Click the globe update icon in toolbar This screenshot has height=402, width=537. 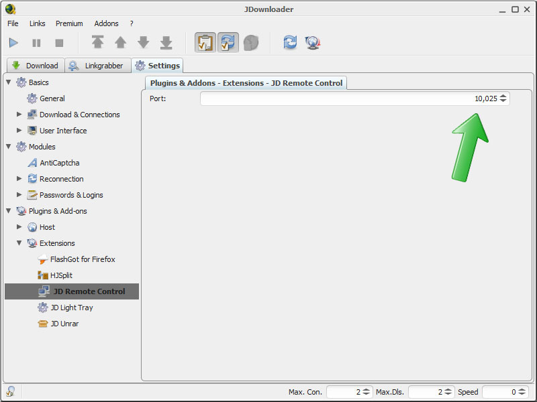coord(313,43)
